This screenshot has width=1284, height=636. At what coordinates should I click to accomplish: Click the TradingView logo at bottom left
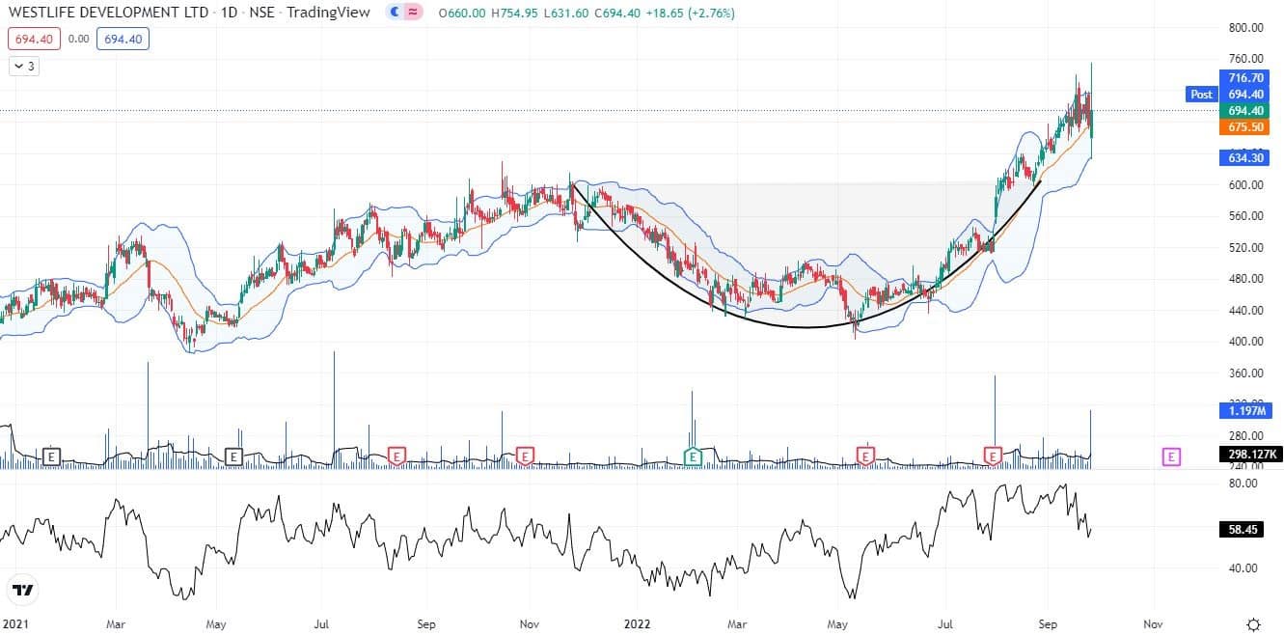(x=22, y=590)
